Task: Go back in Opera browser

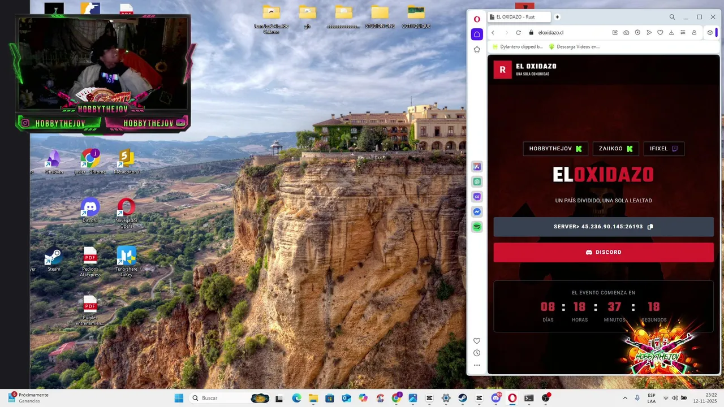Action: [493, 33]
